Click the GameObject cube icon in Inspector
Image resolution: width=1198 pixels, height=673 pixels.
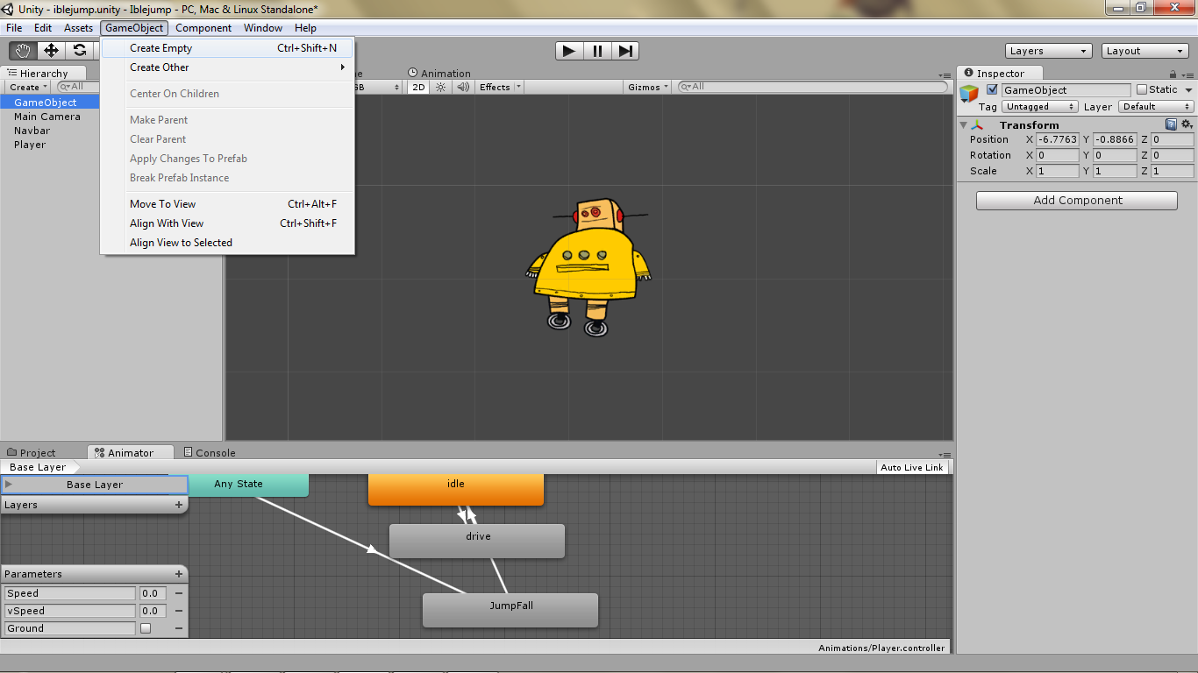click(x=969, y=94)
